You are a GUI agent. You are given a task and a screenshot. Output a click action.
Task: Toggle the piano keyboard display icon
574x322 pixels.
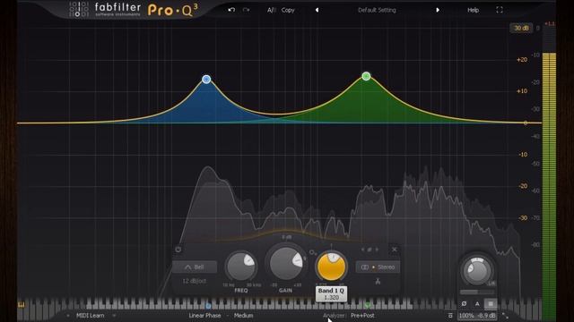click(22, 305)
